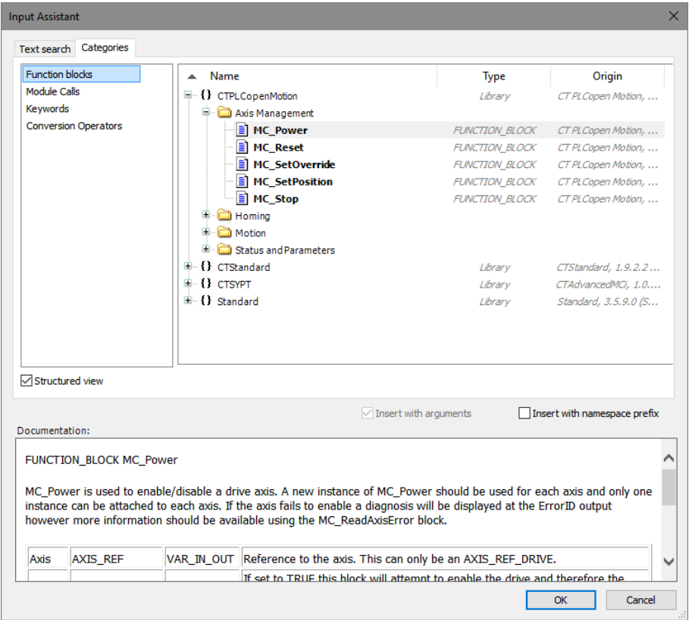Click the MC_Stop function block icon
Viewport: 689px width, 620px height.
[x=242, y=199]
